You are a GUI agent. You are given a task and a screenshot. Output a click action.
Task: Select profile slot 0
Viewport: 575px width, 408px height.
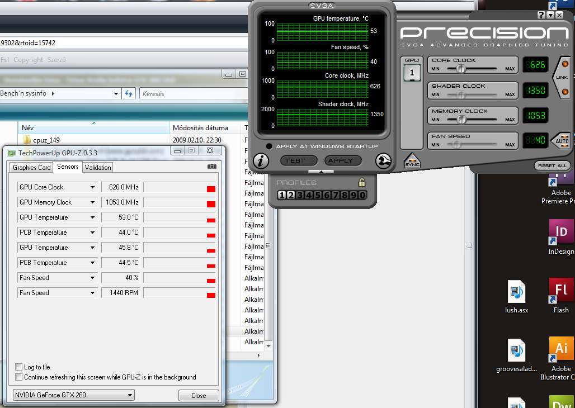coord(362,195)
